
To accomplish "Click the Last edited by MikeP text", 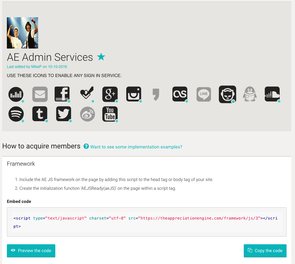I will [37, 67].
